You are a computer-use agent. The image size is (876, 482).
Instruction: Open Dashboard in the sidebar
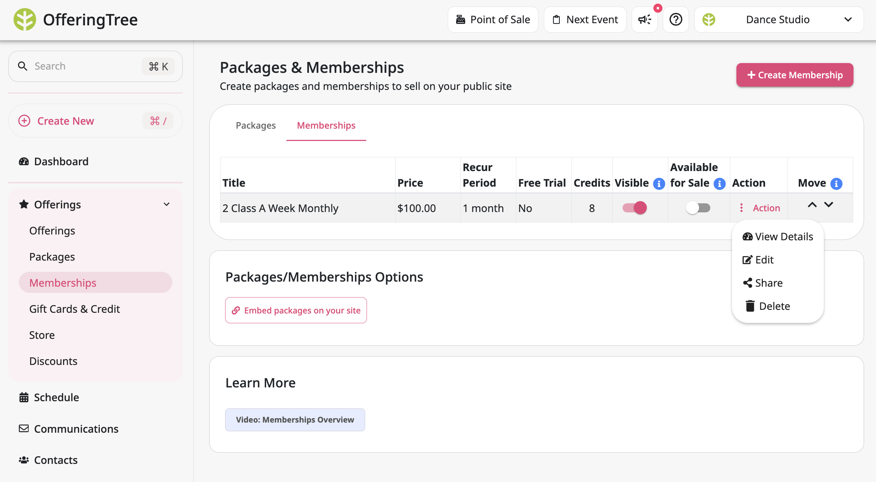pyautogui.click(x=61, y=161)
